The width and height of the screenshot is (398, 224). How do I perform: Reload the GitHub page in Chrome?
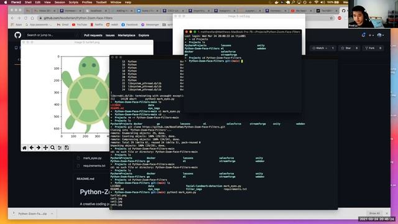pos(25,18)
